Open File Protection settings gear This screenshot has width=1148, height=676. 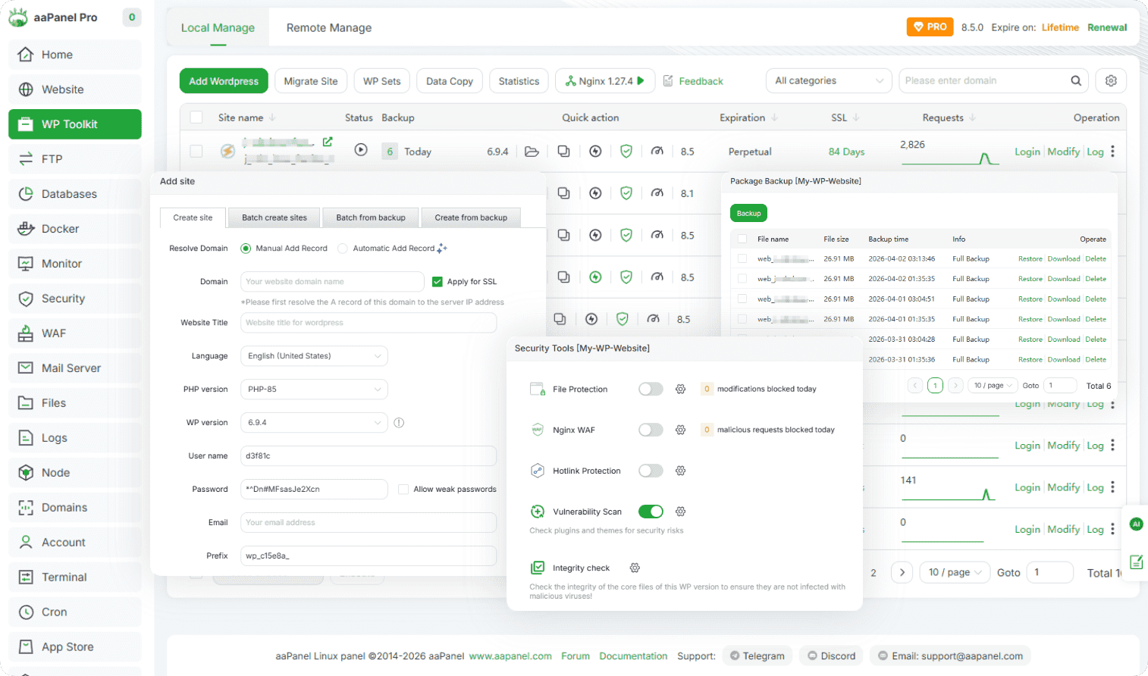680,389
